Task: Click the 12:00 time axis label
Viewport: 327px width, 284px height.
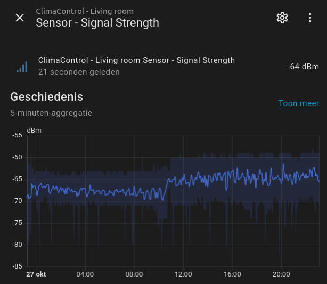Action: pos(183,274)
